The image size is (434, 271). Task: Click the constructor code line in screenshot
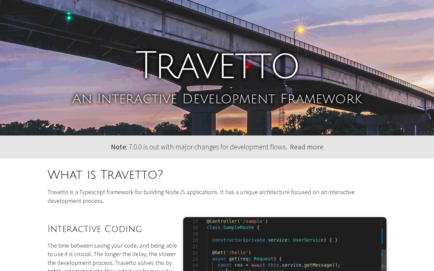(x=275, y=240)
